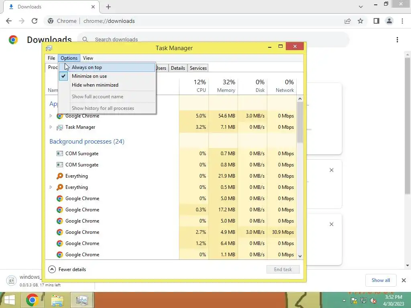Open File Explorer from the taskbar
This screenshot has height=308, width=411.
pyautogui.click(x=57, y=300)
